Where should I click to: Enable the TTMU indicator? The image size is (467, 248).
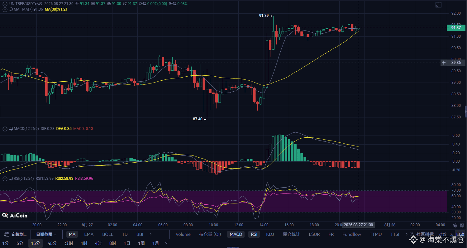pos(376,234)
